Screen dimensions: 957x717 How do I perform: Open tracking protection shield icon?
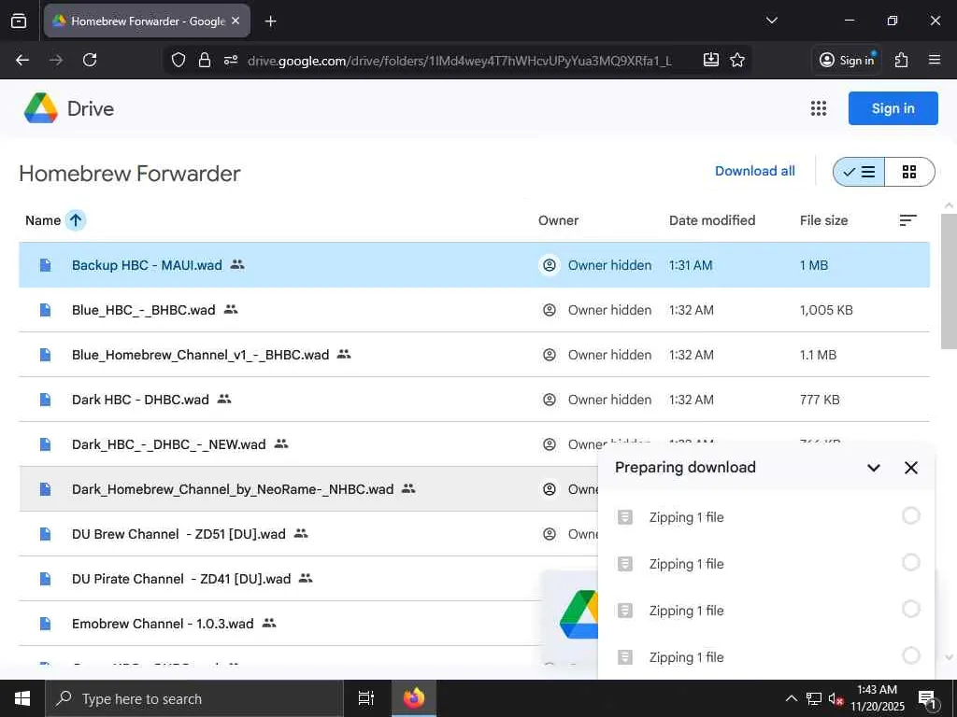[x=178, y=60]
